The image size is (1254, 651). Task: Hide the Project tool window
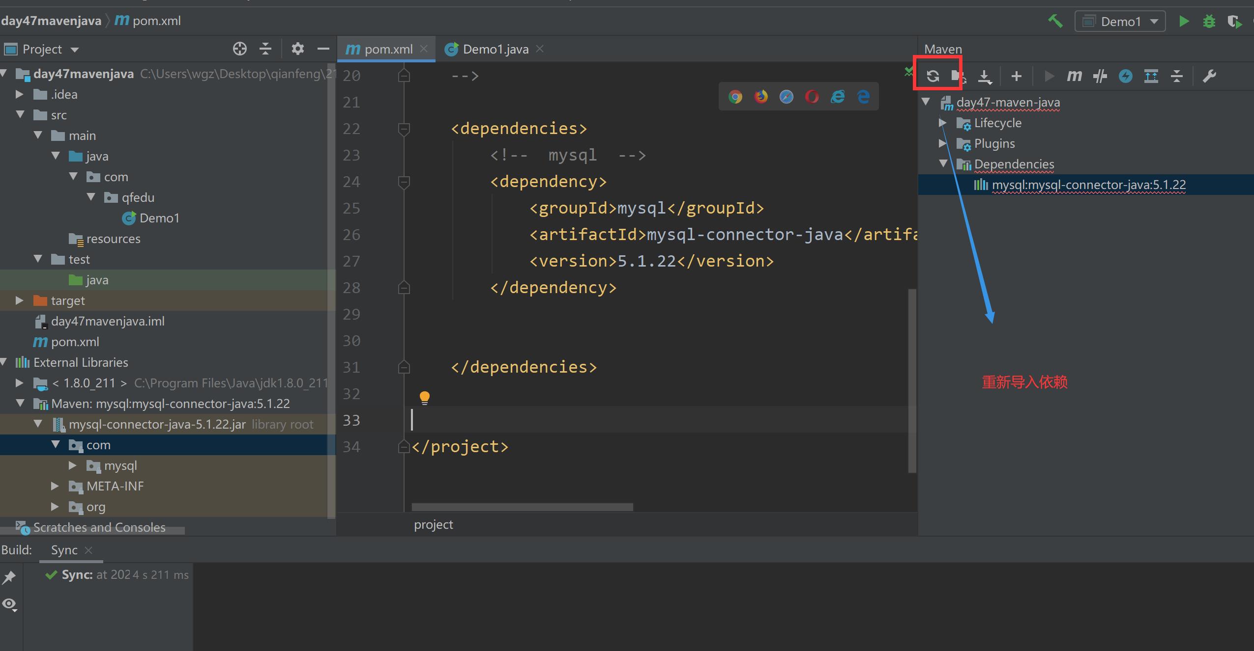point(323,49)
